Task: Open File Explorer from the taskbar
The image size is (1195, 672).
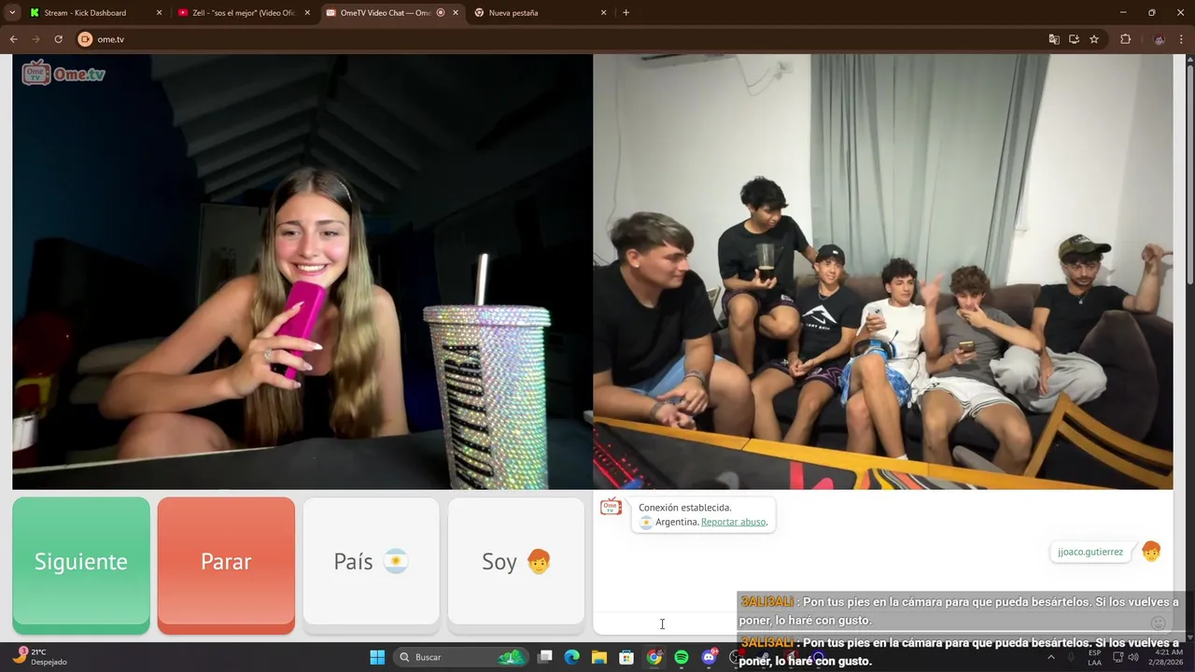Action: click(x=599, y=657)
